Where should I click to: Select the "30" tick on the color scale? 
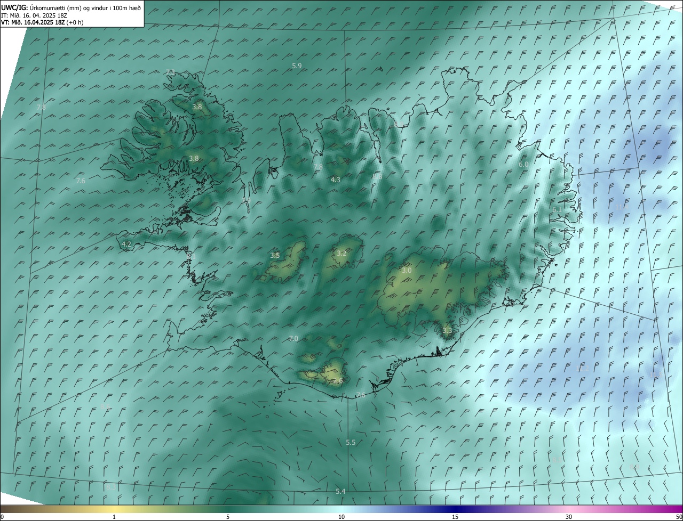coord(569,517)
